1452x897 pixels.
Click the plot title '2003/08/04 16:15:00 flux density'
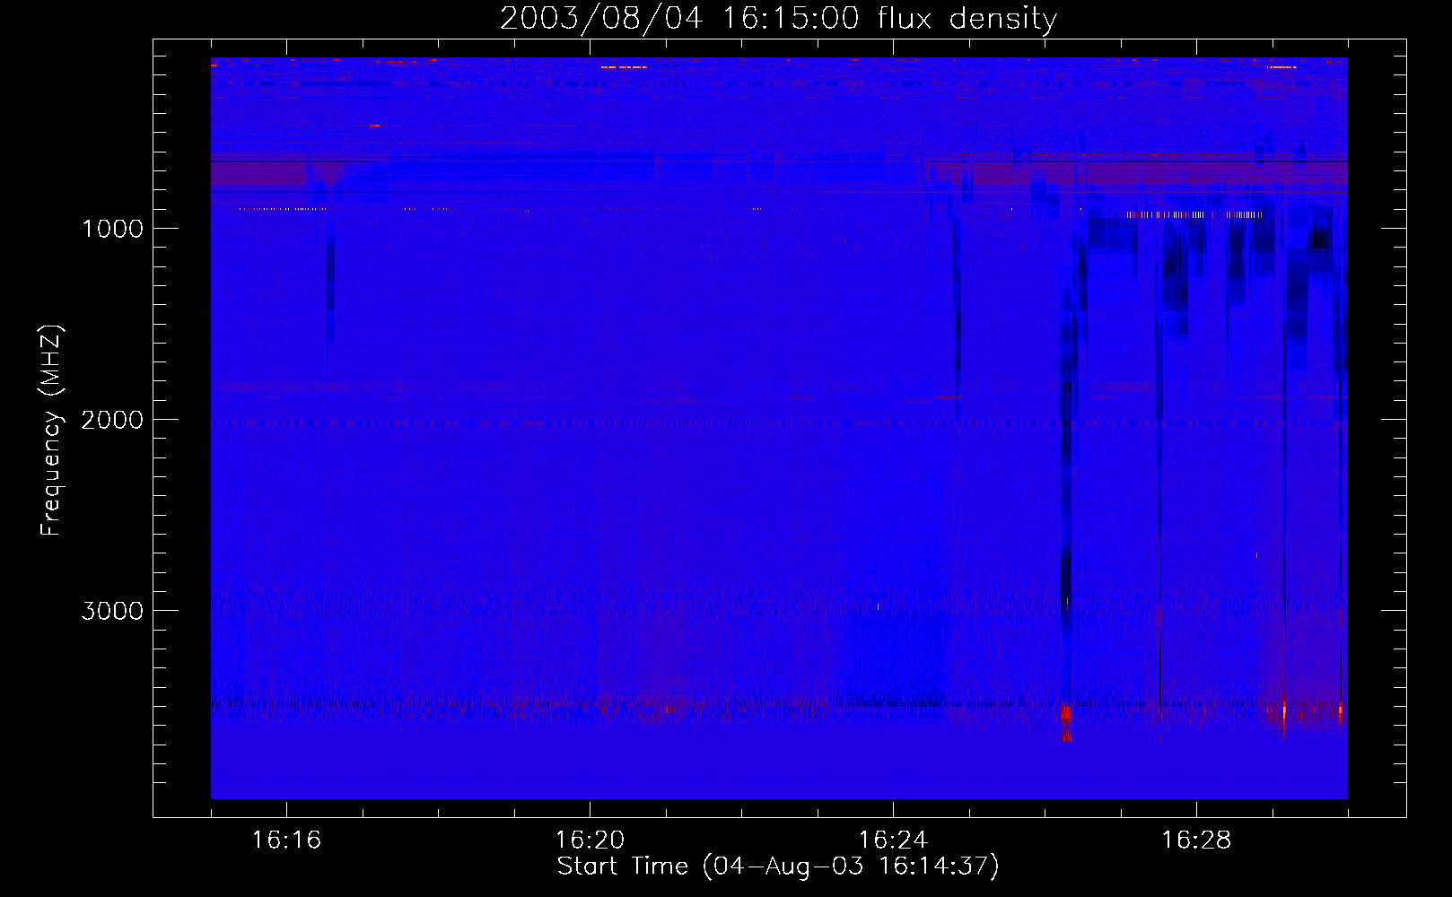(x=778, y=18)
